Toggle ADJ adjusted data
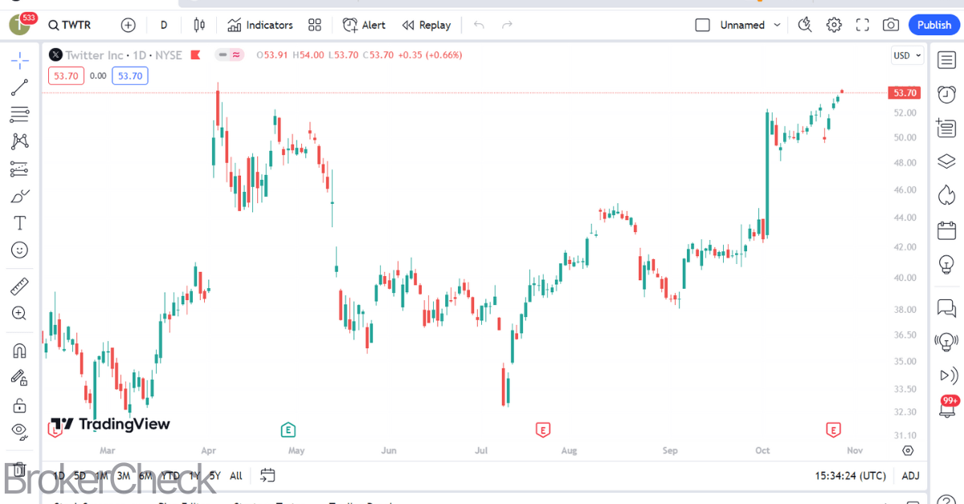The height and width of the screenshot is (504, 964). 910,476
